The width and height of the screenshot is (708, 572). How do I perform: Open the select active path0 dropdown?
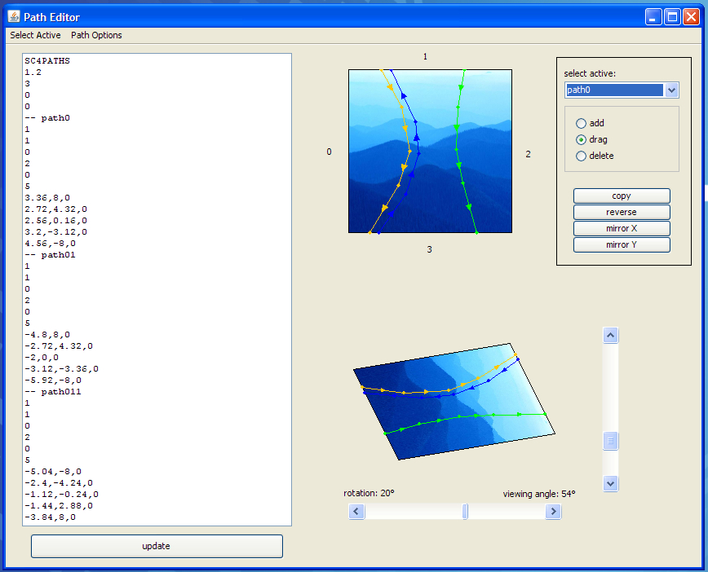click(x=671, y=90)
